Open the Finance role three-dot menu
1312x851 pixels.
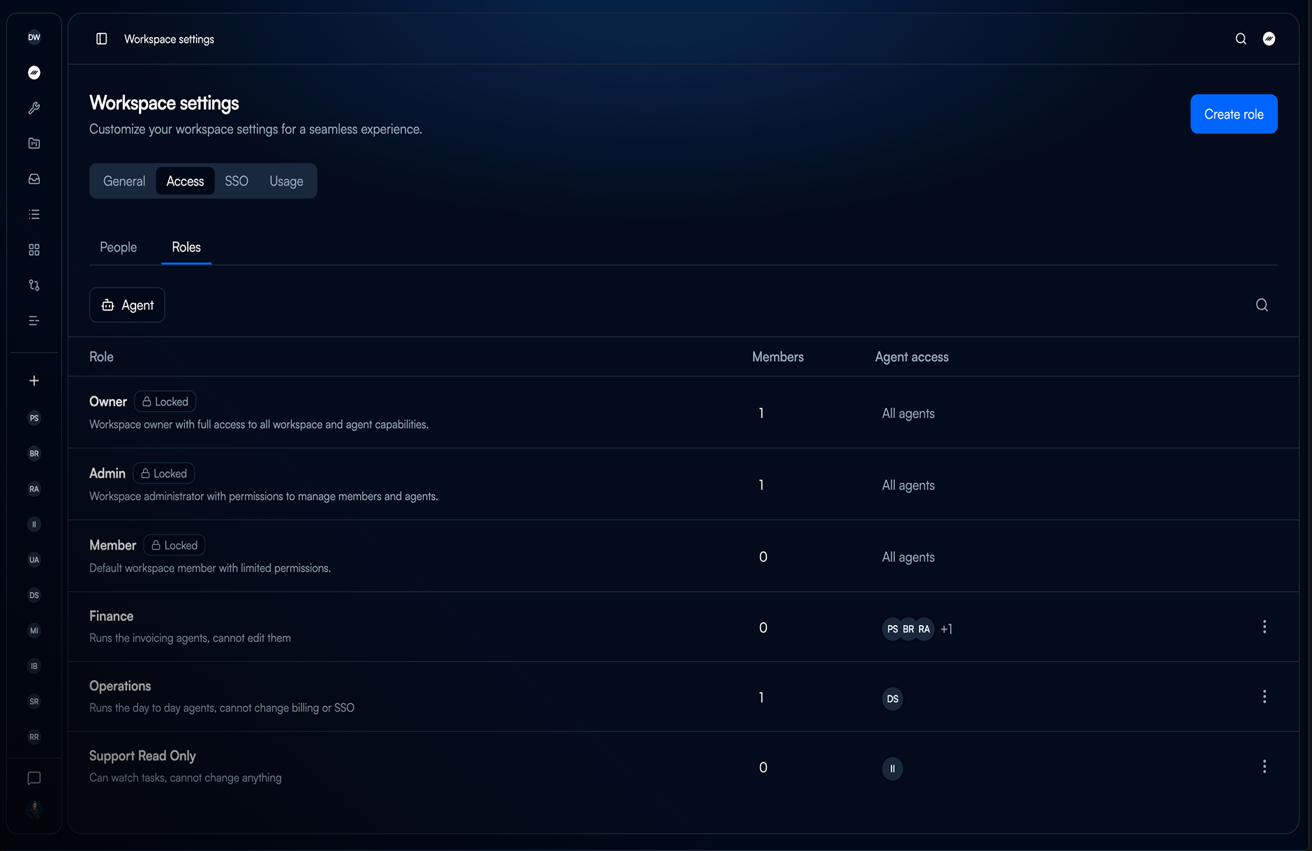pos(1264,627)
